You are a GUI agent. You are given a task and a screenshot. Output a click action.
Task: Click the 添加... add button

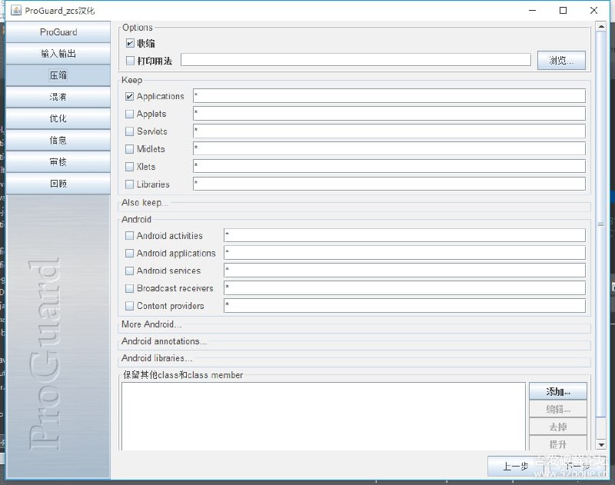(558, 391)
